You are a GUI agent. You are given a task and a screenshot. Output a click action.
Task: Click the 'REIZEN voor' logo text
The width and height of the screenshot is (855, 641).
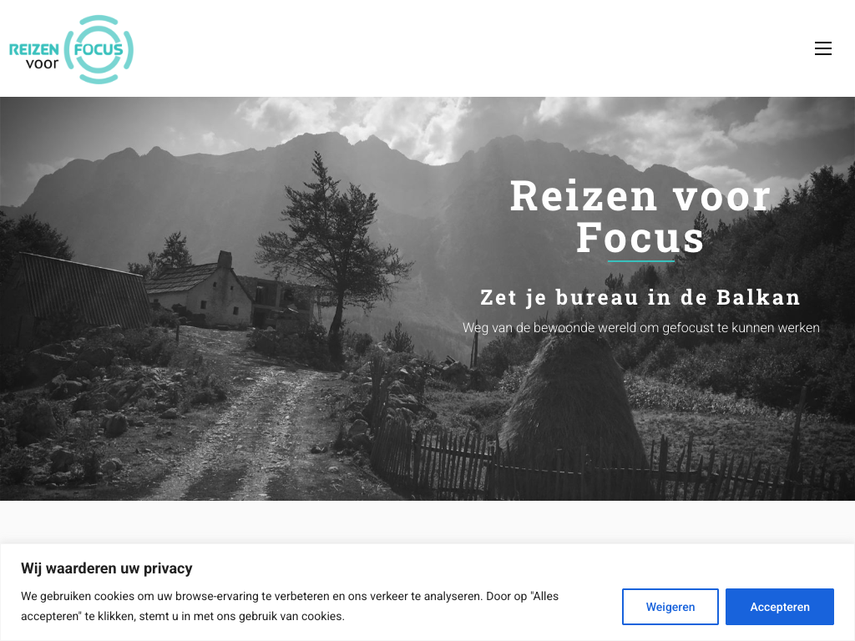click(34, 56)
